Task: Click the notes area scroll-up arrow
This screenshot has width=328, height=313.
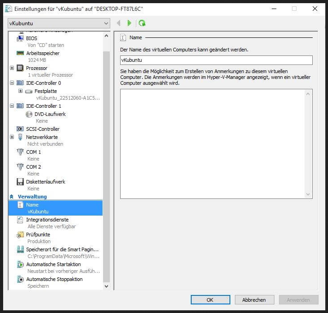Action: 308,94
